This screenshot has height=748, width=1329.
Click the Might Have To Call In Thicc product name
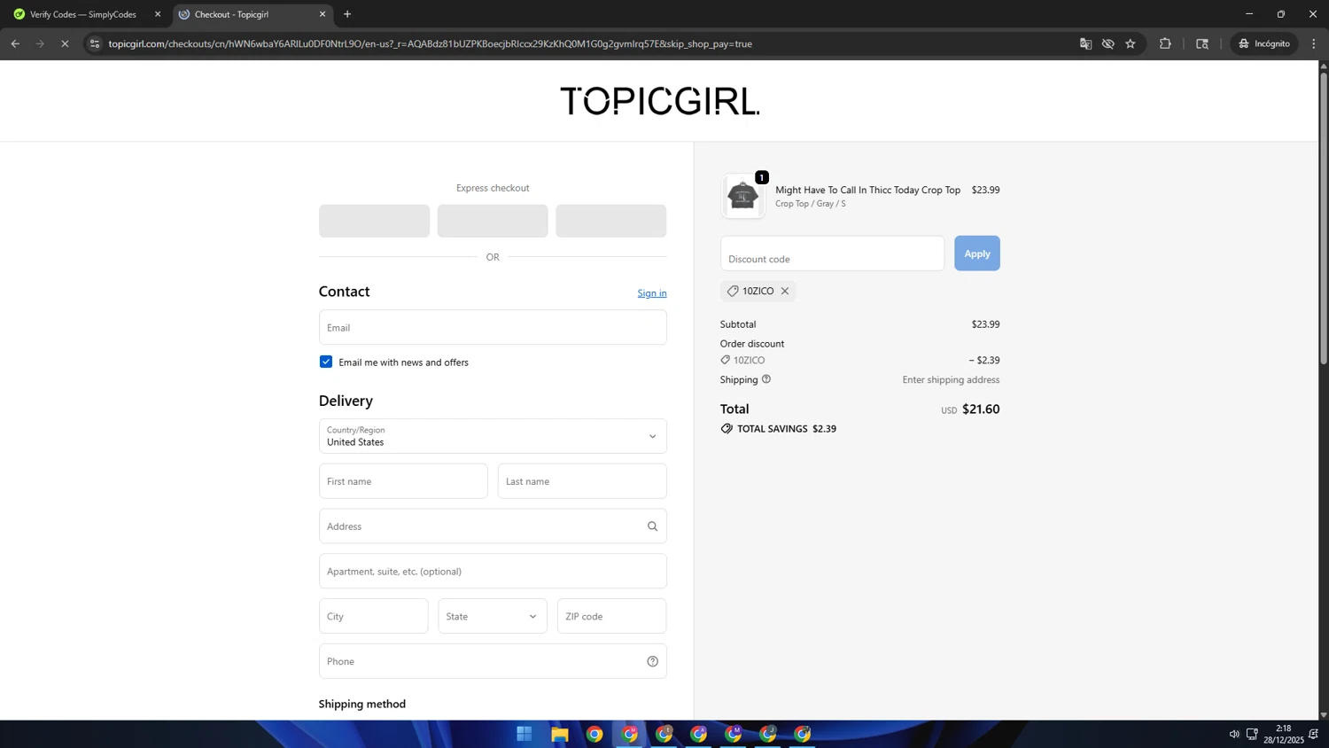(867, 190)
